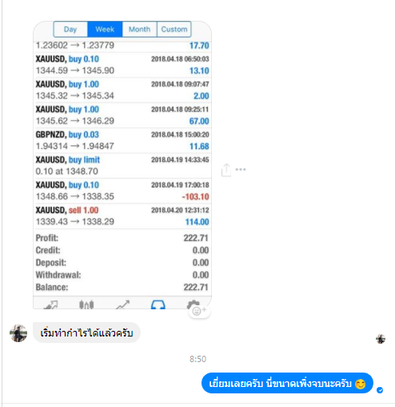Click the blue history tray icon in screenshot
395x407 pixels.
(x=158, y=304)
